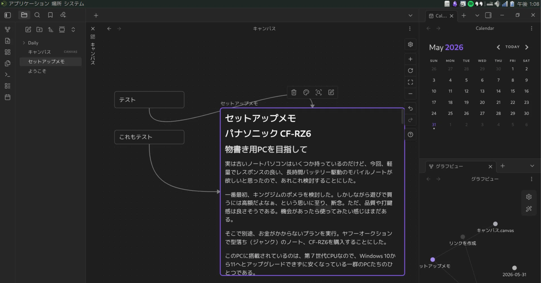This screenshot has height=283, width=541.
Task: Switch to the グラフビュー tab
Action: click(449, 166)
